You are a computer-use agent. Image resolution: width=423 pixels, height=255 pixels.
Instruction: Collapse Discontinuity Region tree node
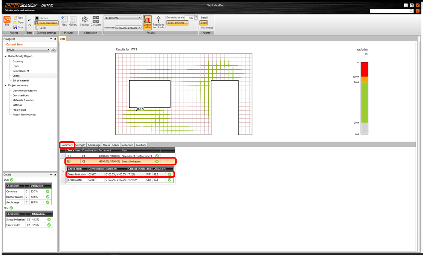tap(5, 56)
